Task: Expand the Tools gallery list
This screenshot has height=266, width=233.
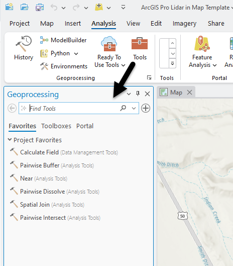Action: pos(173,63)
